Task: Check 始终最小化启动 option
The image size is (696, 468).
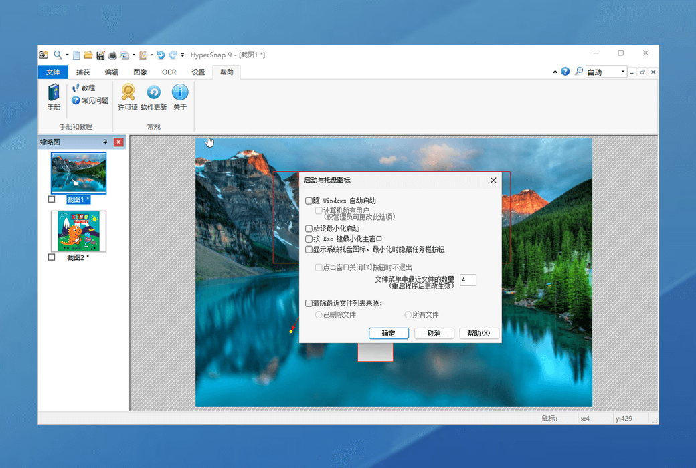Action: (309, 227)
